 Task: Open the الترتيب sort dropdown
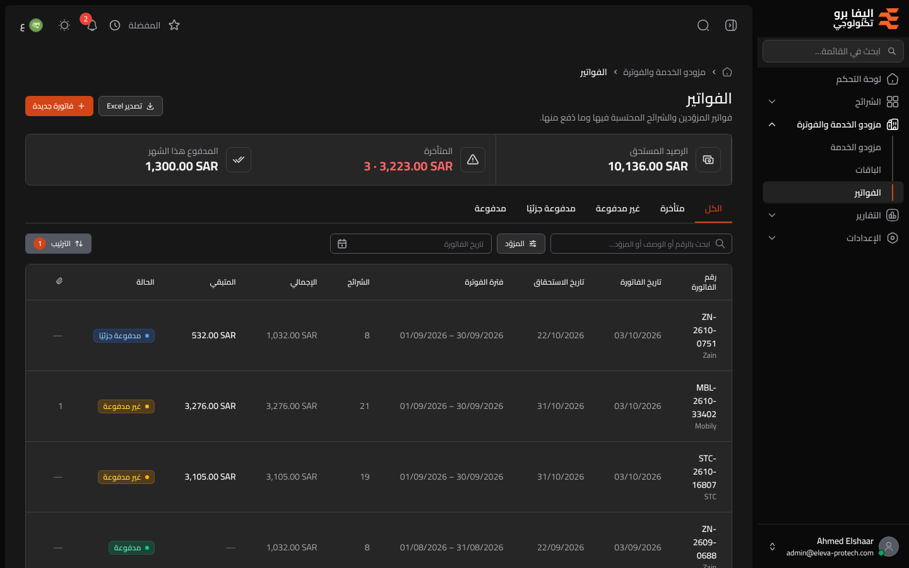[58, 244]
